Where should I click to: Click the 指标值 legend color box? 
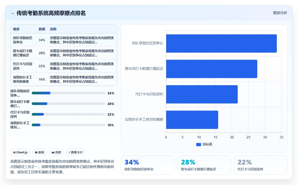click(x=198, y=145)
